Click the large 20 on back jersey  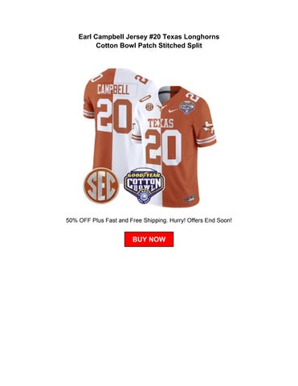pyautogui.click(x=115, y=117)
